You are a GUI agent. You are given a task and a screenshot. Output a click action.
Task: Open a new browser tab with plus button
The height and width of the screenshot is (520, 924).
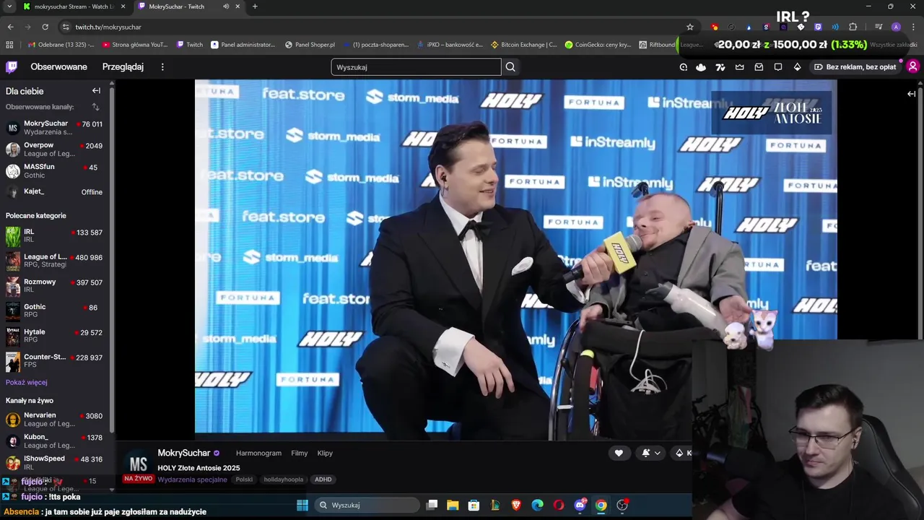(255, 6)
